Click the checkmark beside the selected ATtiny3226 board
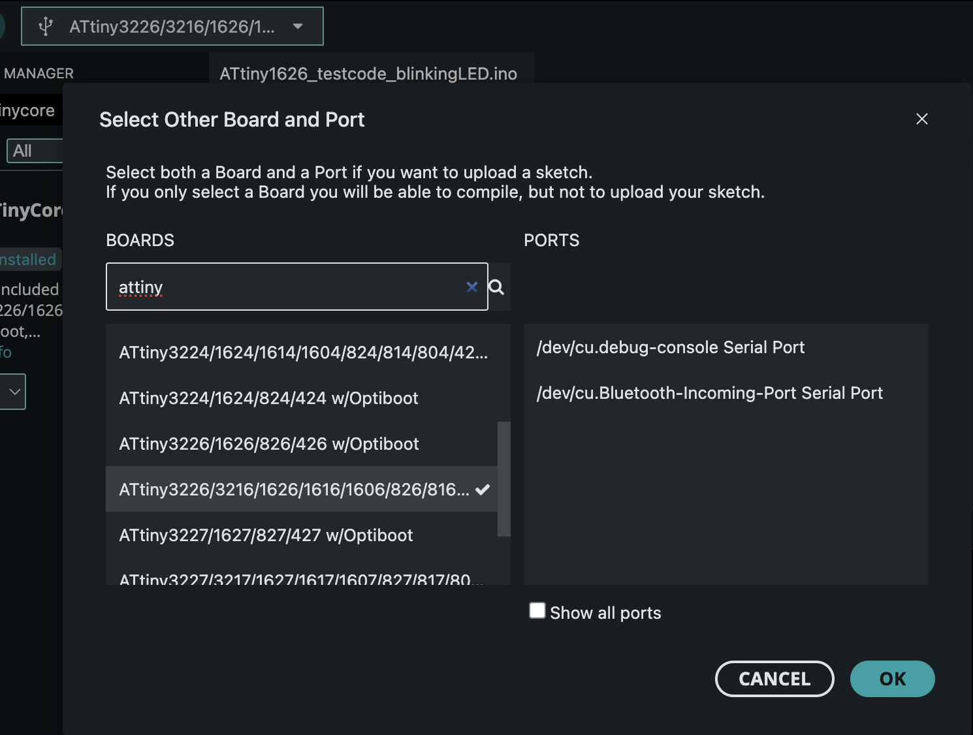The width and height of the screenshot is (973, 735). [483, 489]
